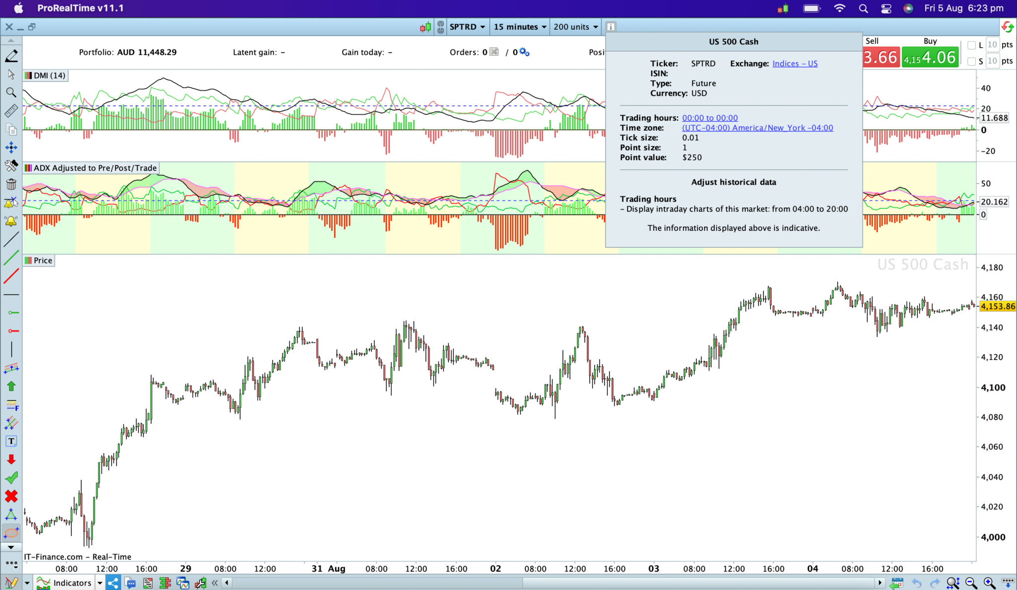Select the magnifier zoom tool in sidebar
1017x590 pixels.
(x=11, y=93)
